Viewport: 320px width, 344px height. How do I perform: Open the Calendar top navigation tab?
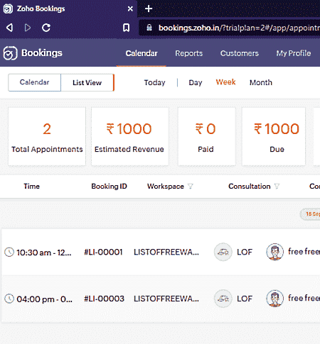point(142,53)
